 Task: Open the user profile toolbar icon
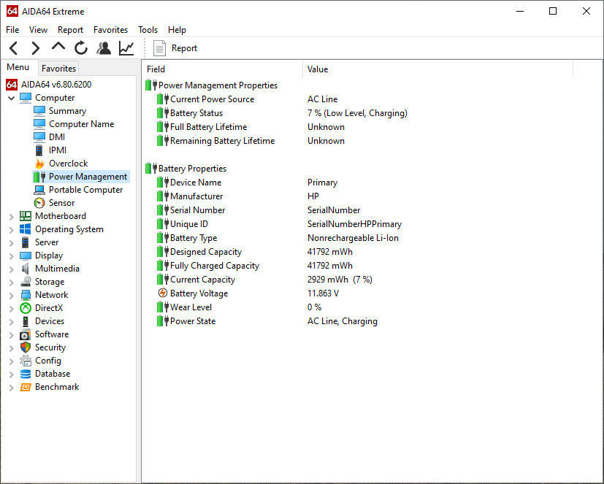(104, 48)
